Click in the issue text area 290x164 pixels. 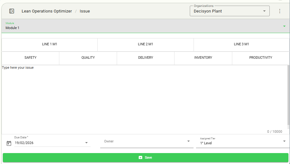(x=144, y=97)
